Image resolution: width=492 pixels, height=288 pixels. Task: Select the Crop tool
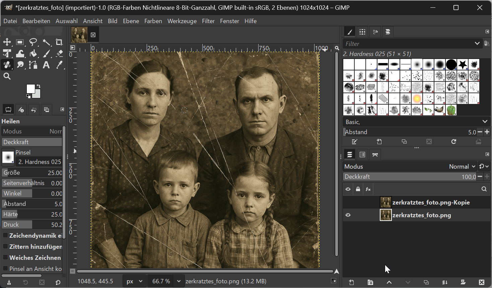point(59,42)
